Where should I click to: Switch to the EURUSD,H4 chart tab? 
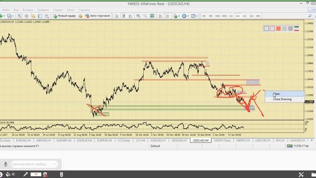[23, 140]
